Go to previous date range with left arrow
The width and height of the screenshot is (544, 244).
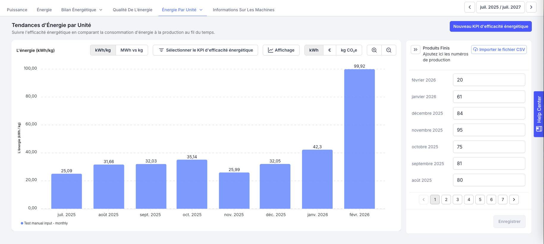point(469,7)
